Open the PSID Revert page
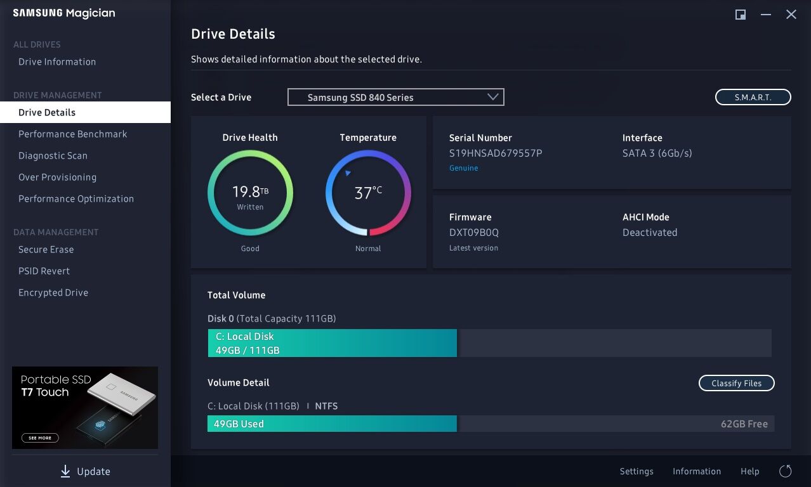The image size is (811, 487). point(44,271)
